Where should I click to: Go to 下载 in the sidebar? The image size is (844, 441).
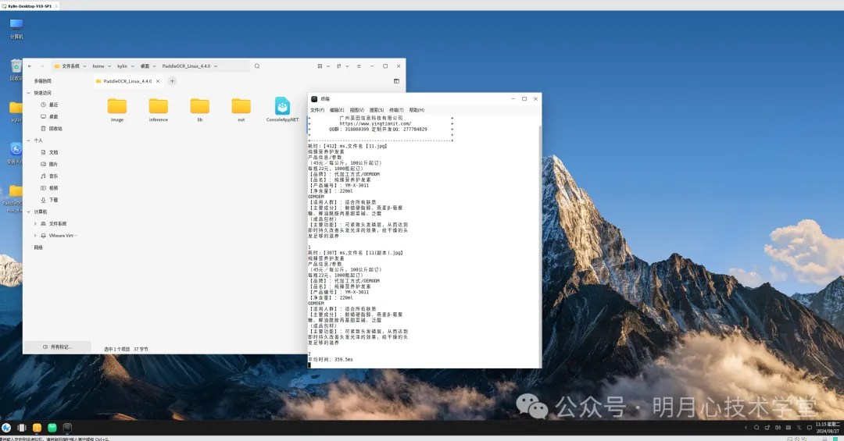tap(49, 200)
